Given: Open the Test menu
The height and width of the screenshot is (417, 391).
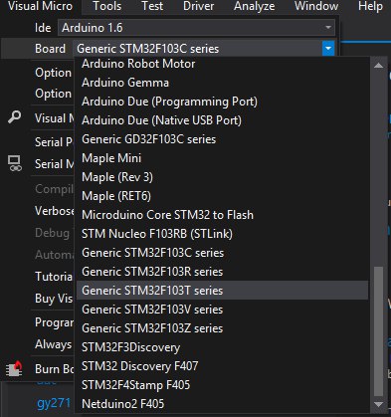Looking at the screenshot, I should (x=152, y=6).
